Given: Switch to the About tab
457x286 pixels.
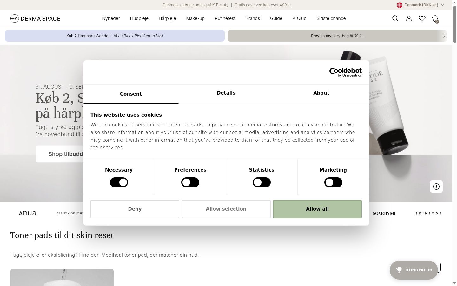Looking at the screenshot, I should 321,93.
